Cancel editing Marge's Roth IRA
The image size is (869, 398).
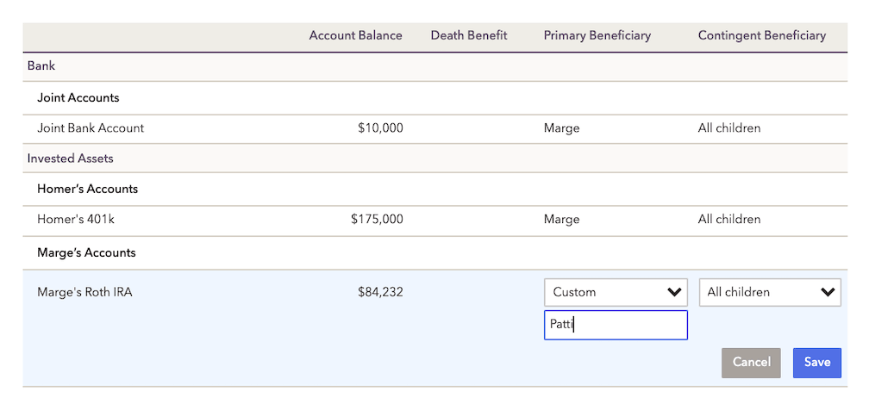(751, 363)
